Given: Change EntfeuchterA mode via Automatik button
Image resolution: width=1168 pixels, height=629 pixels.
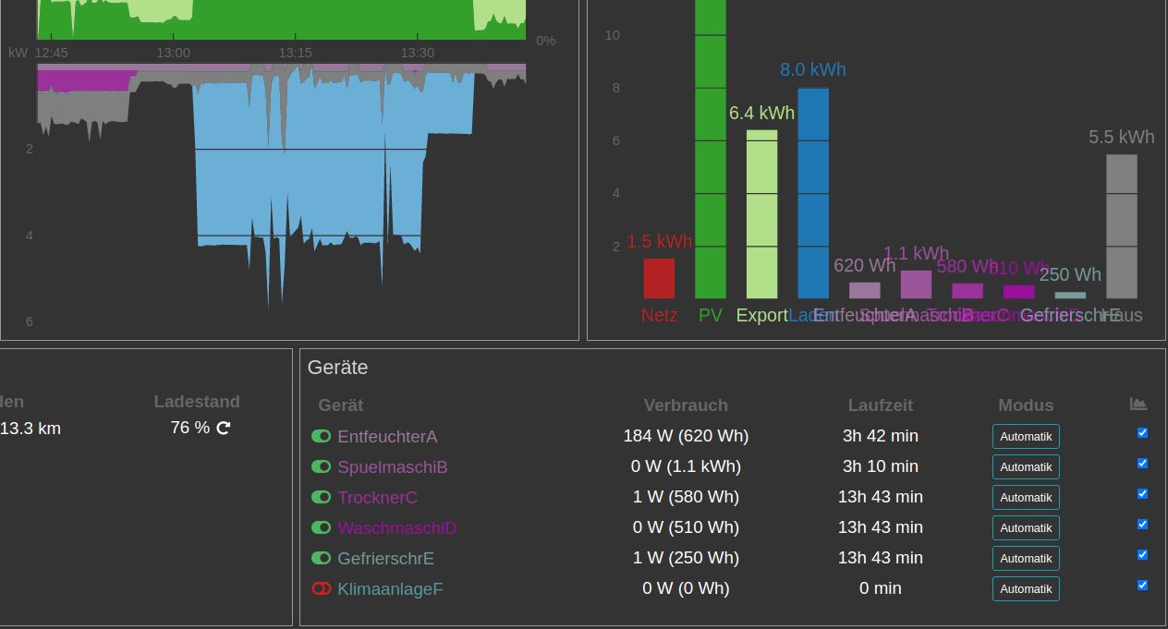Looking at the screenshot, I should pyautogui.click(x=1026, y=436).
